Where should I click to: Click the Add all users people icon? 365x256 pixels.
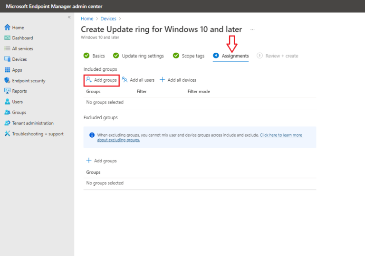click(125, 80)
